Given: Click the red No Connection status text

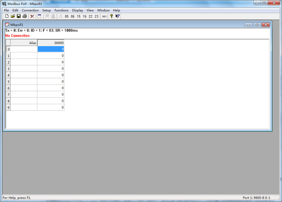Looking at the screenshot, I should 17,36.
